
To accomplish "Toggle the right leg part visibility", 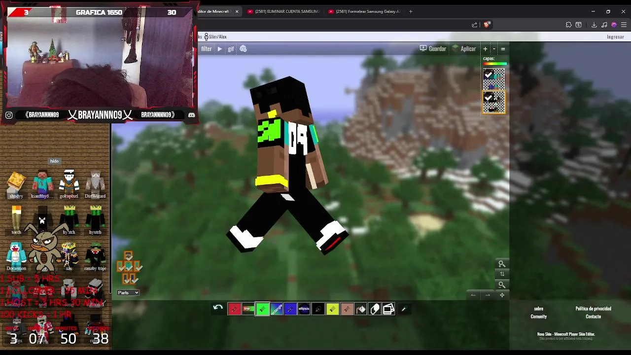I will coord(132,279).
